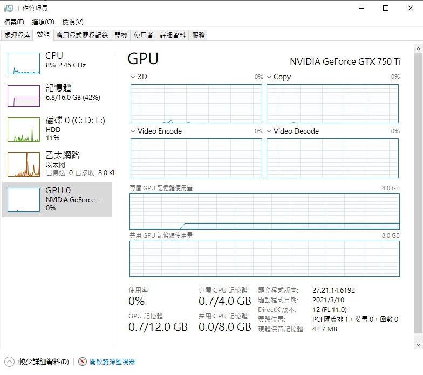Click the Task Manager title bar icon
The width and height of the screenshot is (423, 375).
[9, 9]
